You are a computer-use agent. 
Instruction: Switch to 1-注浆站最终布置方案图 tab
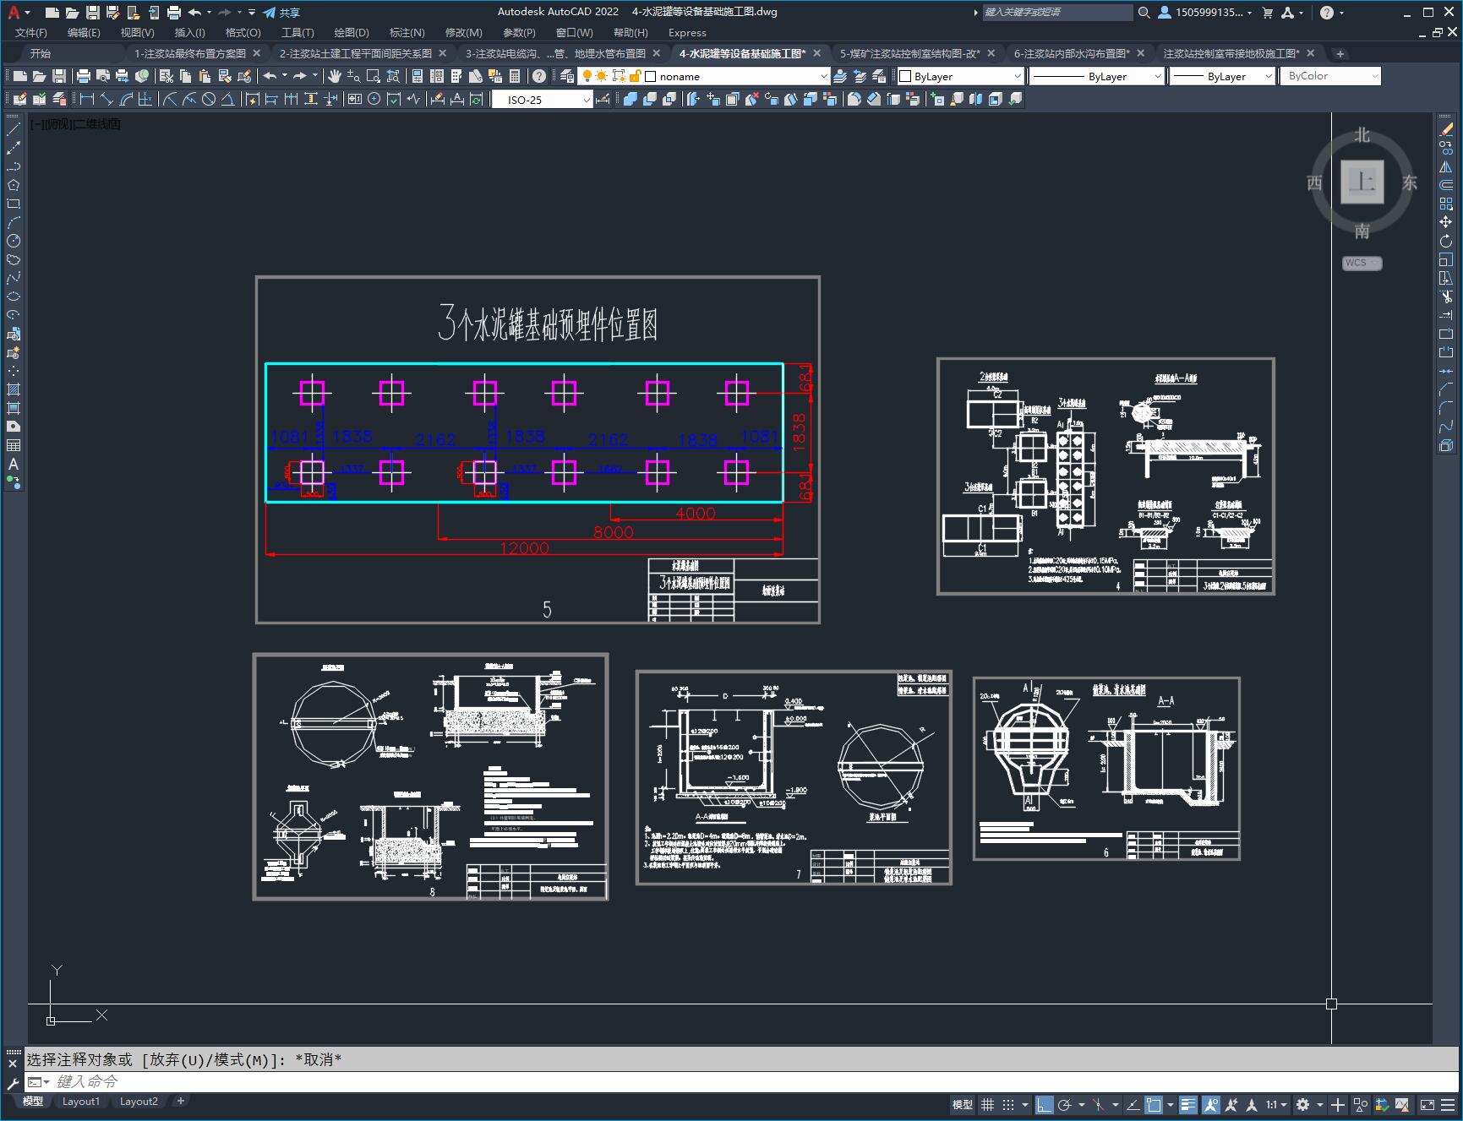click(x=190, y=53)
